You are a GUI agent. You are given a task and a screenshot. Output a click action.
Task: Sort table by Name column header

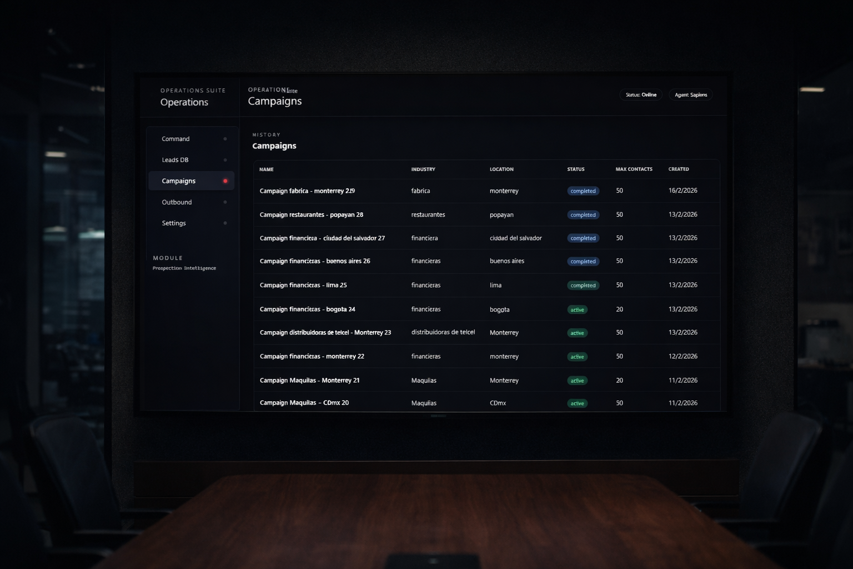[267, 169]
